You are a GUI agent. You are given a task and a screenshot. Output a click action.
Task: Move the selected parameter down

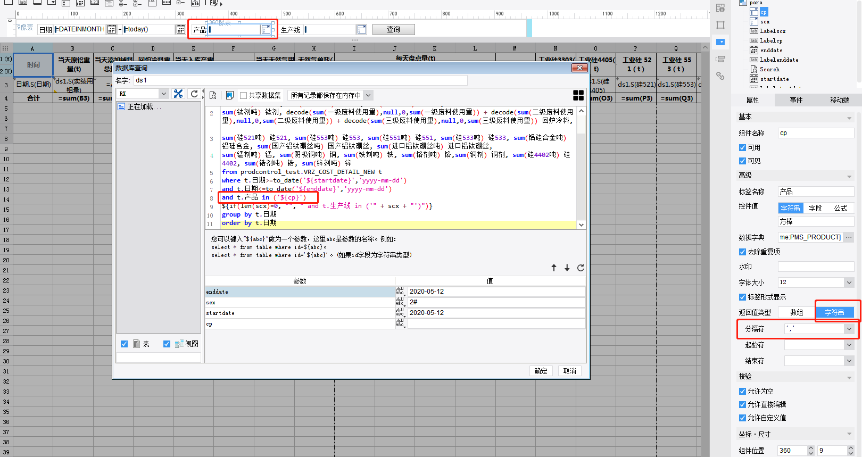[x=567, y=268]
